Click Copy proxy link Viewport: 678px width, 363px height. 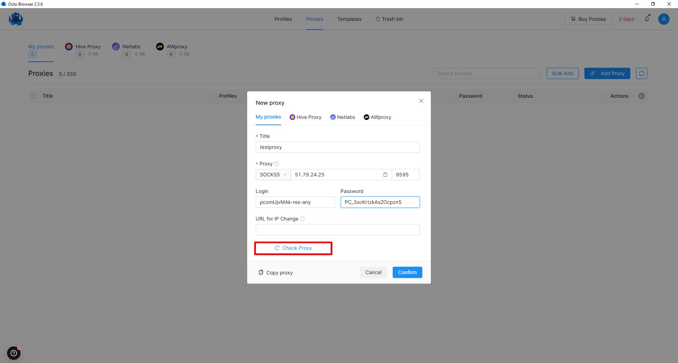(276, 273)
